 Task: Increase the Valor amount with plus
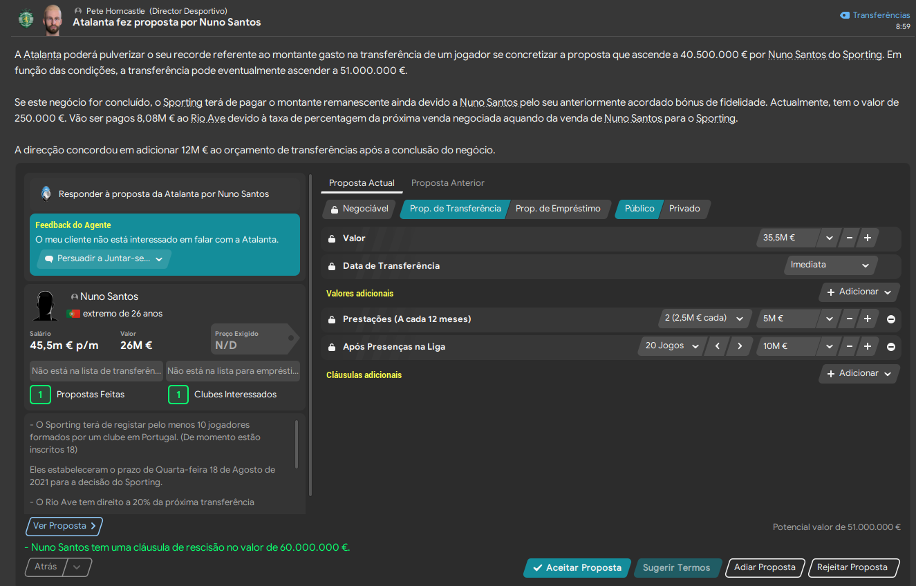pos(868,238)
